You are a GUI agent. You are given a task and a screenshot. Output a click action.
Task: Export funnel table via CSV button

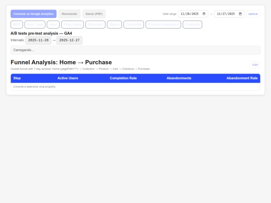255,65
